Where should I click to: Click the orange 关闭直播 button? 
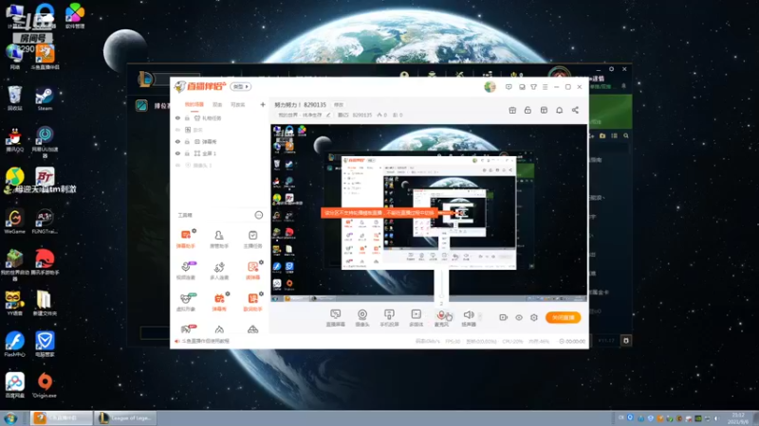tap(563, 317)
